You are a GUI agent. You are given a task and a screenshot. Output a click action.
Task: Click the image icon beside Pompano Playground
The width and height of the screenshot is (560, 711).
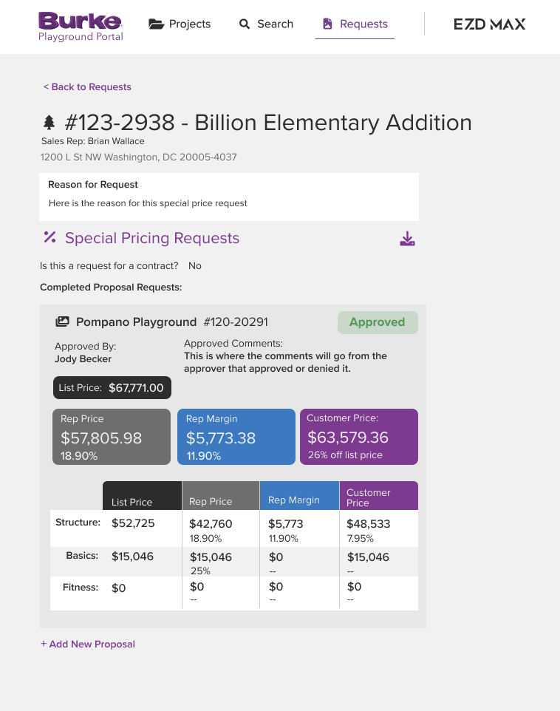coord(62,322)
